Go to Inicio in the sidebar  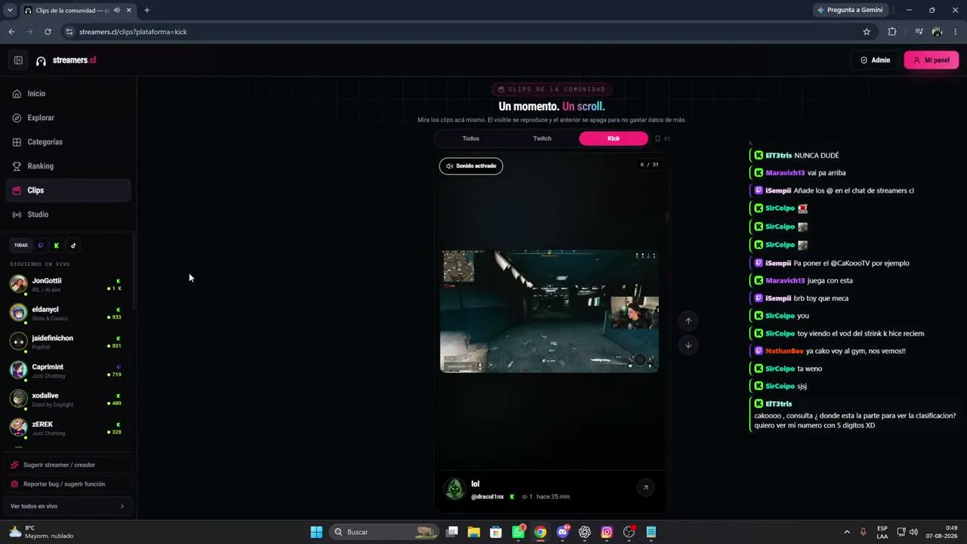(x=68, y=94)
